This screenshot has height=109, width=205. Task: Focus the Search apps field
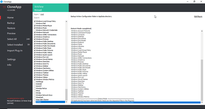point(50,18)
